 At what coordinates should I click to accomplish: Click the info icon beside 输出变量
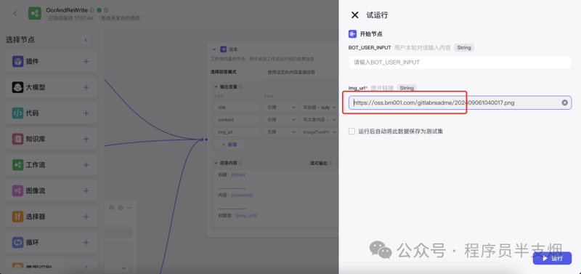(x=240, y=86)
